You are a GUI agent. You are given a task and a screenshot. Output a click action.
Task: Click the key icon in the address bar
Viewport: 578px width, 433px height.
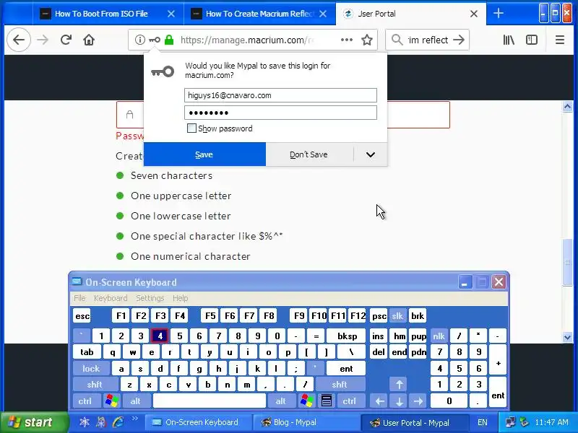155,40
